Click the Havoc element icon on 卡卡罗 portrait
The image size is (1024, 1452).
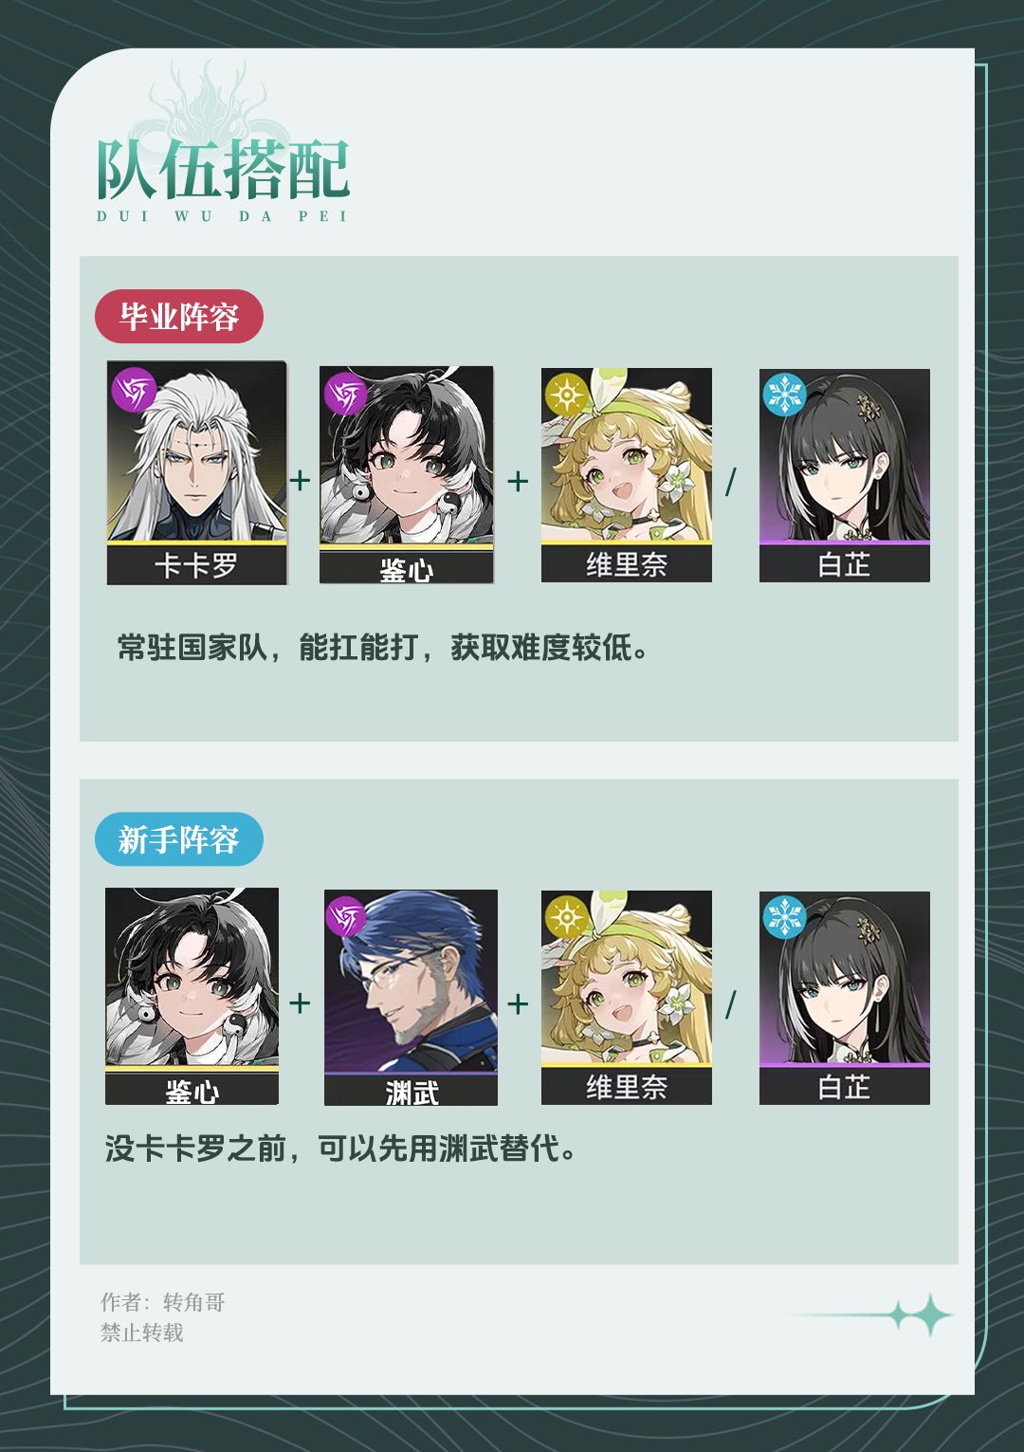pyautogui.click(x=134, y=390)
